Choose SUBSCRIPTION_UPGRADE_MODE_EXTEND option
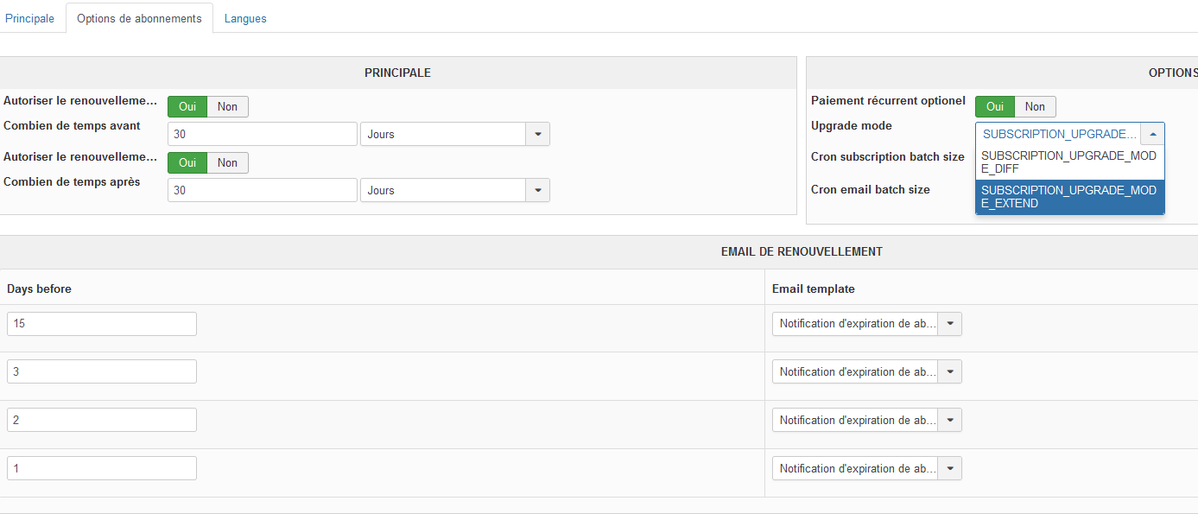1198x520 pixels. click(1069, 197)
